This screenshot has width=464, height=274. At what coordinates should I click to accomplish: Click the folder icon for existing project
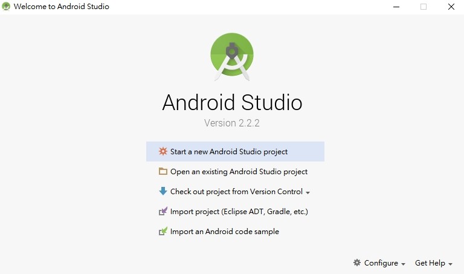163,171
